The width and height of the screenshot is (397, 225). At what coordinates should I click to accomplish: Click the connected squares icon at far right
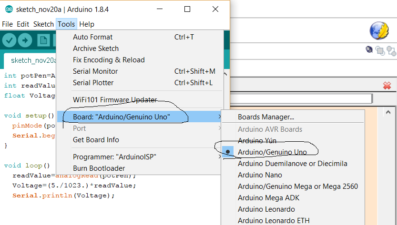pyautogui.click(x=391, y=51)
